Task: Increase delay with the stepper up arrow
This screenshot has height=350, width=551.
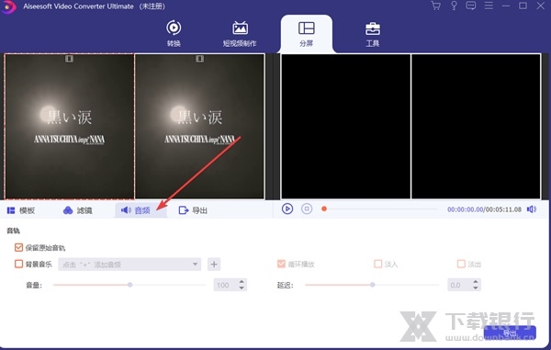Action: coord(476,282)
